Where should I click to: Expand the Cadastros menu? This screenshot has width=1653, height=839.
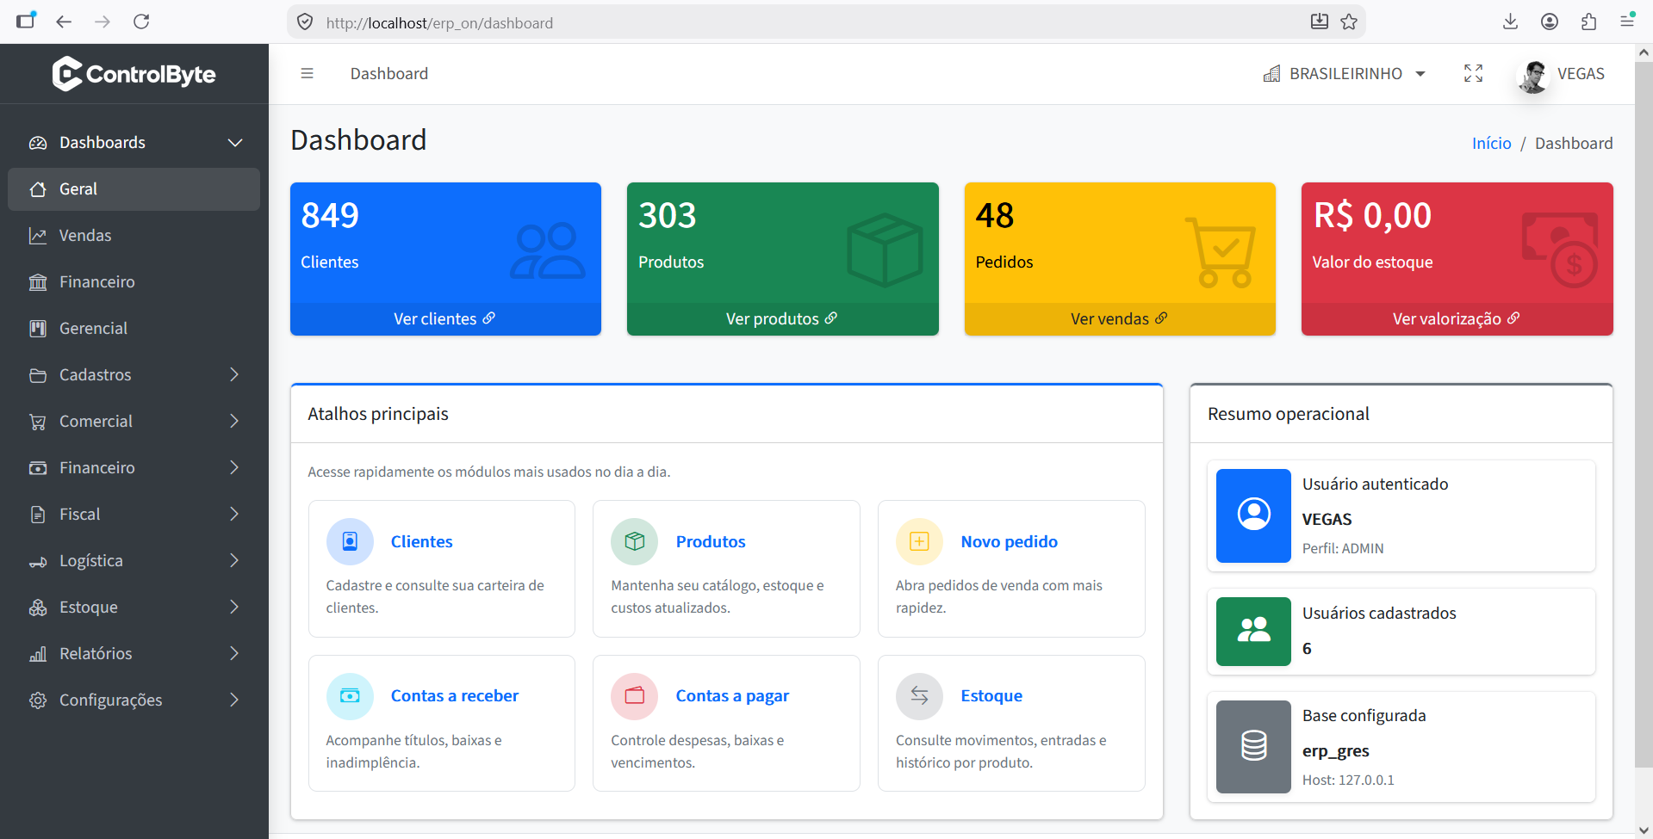point(134,375)
